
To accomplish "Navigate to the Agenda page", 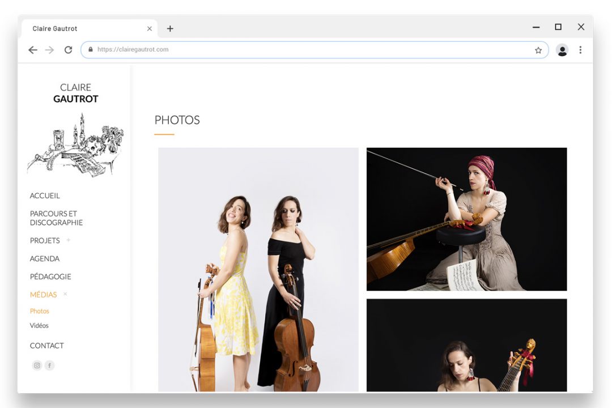I will click(45, 258).
